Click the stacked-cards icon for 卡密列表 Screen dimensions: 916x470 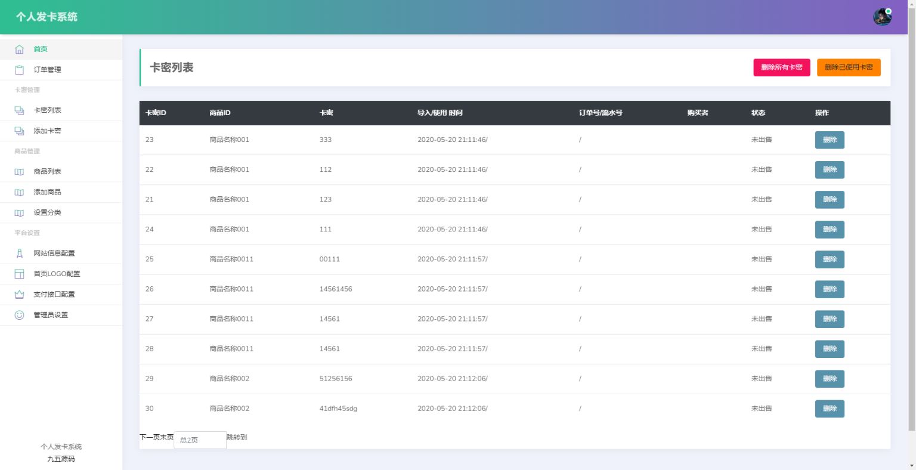19,110
